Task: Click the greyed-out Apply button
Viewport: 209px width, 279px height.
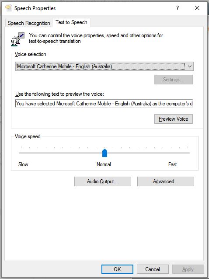Action: (x=188, y=269)
